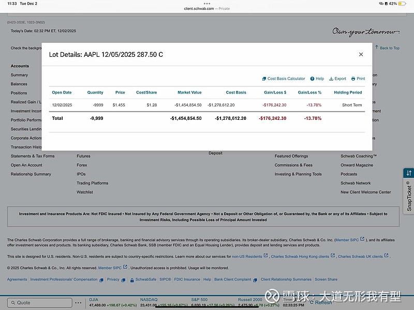
Task: Click the Print printer icon
Action: coord(353,79)
